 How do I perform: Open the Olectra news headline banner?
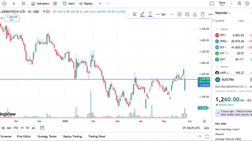pyautogui.click(x=234, y=113)
